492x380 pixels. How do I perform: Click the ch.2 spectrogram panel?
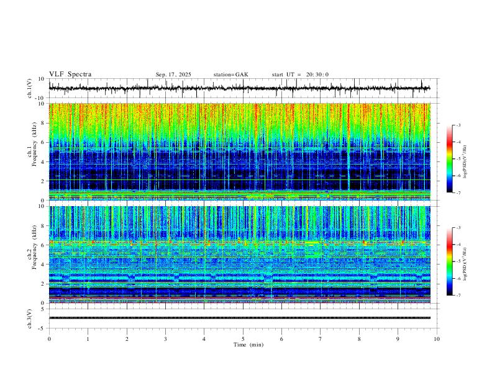tap(239, 255)
